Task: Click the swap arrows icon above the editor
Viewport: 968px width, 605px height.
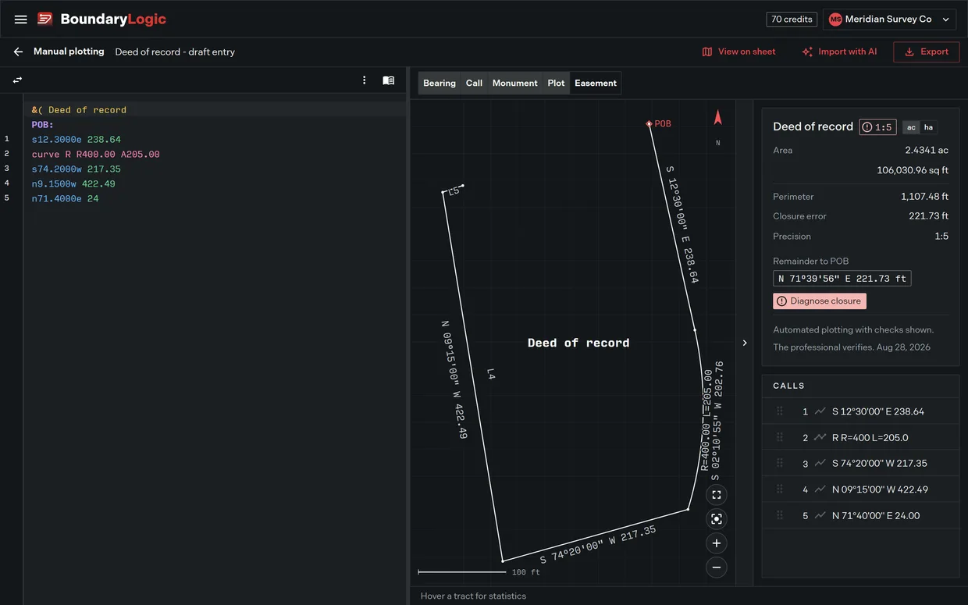Action: click(17, 80)
